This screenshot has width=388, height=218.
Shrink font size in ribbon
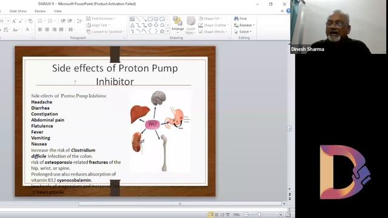point(21,21)
